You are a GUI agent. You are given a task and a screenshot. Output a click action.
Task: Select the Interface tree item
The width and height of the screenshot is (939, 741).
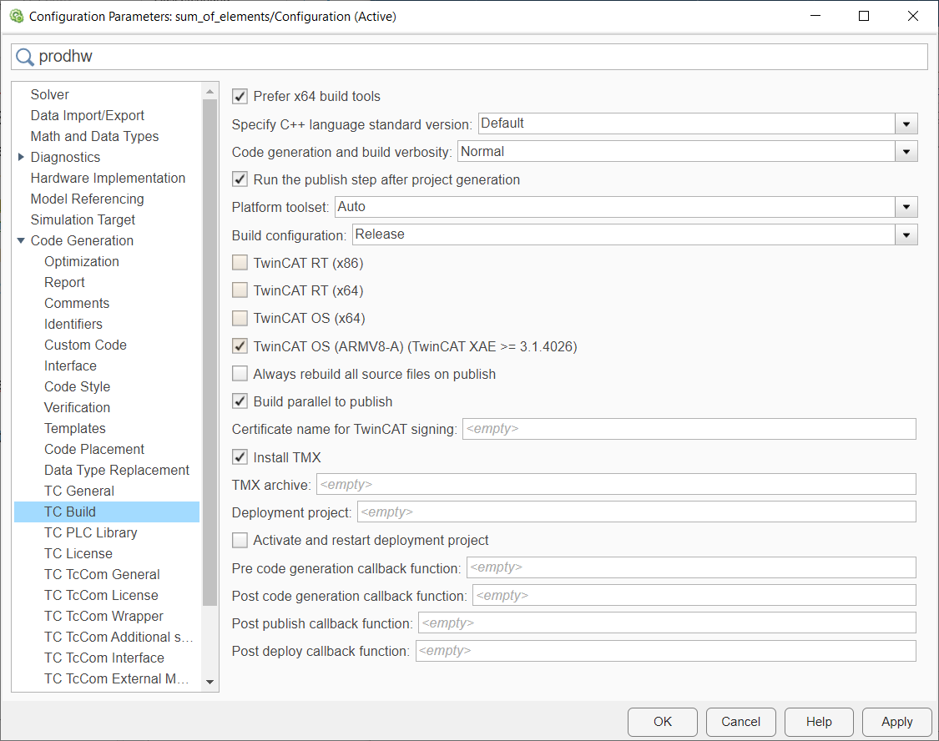(70, 365)
